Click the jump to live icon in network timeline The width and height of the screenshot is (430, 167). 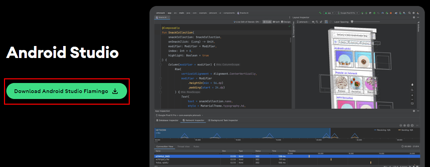[x=417, y=125]
